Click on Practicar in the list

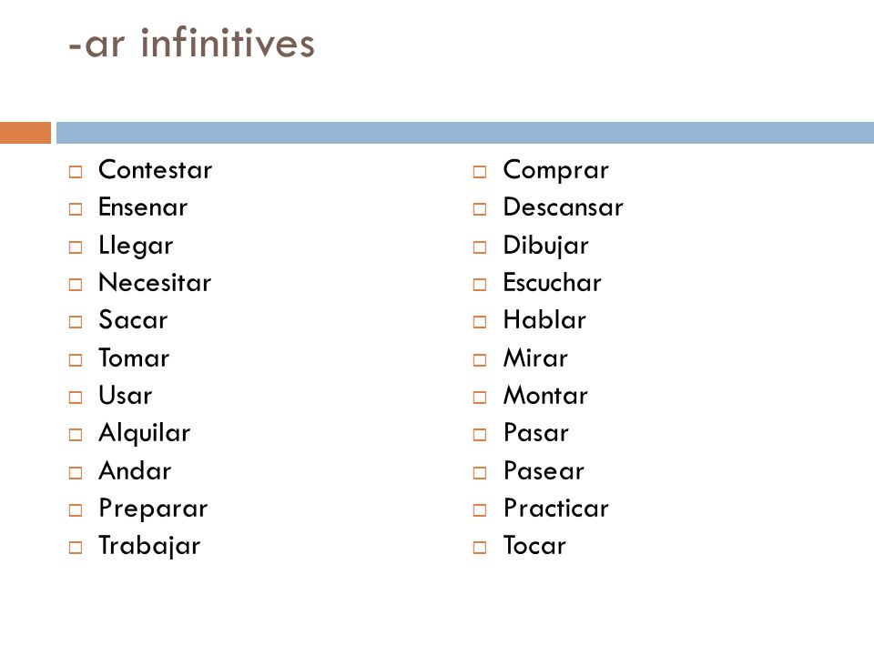(x=556, y=508)
